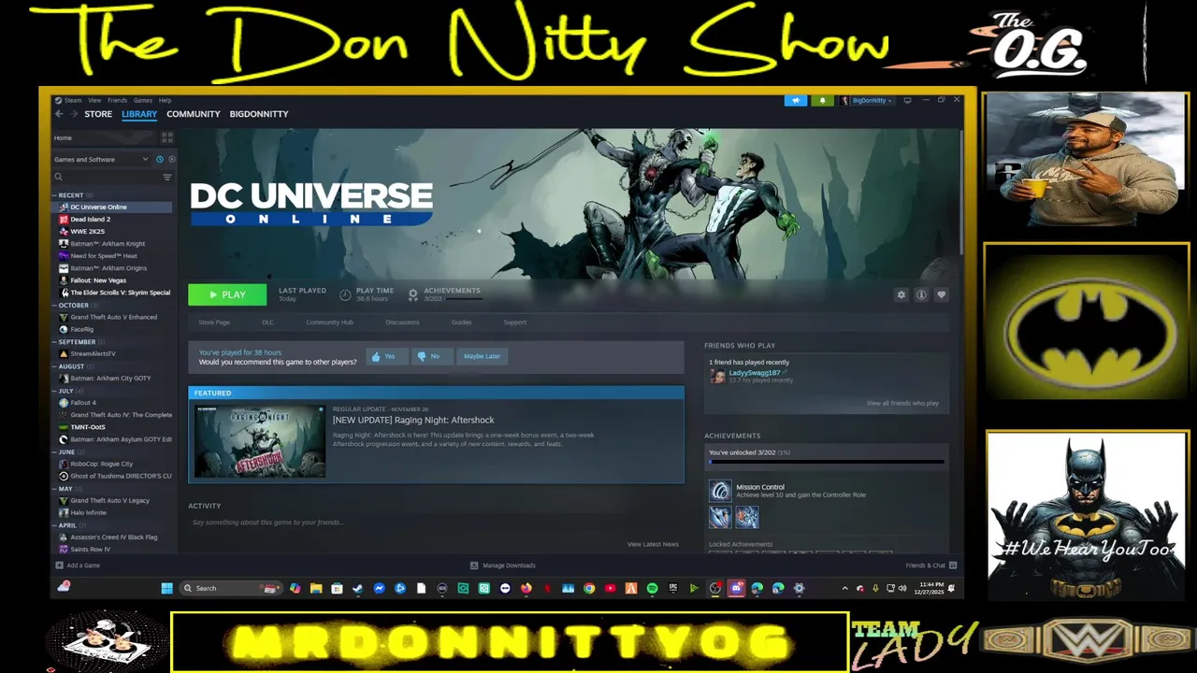Viewport: 1197px width, 673px height.
Task: Open the game information icon
Action: (x=921, y=294)
